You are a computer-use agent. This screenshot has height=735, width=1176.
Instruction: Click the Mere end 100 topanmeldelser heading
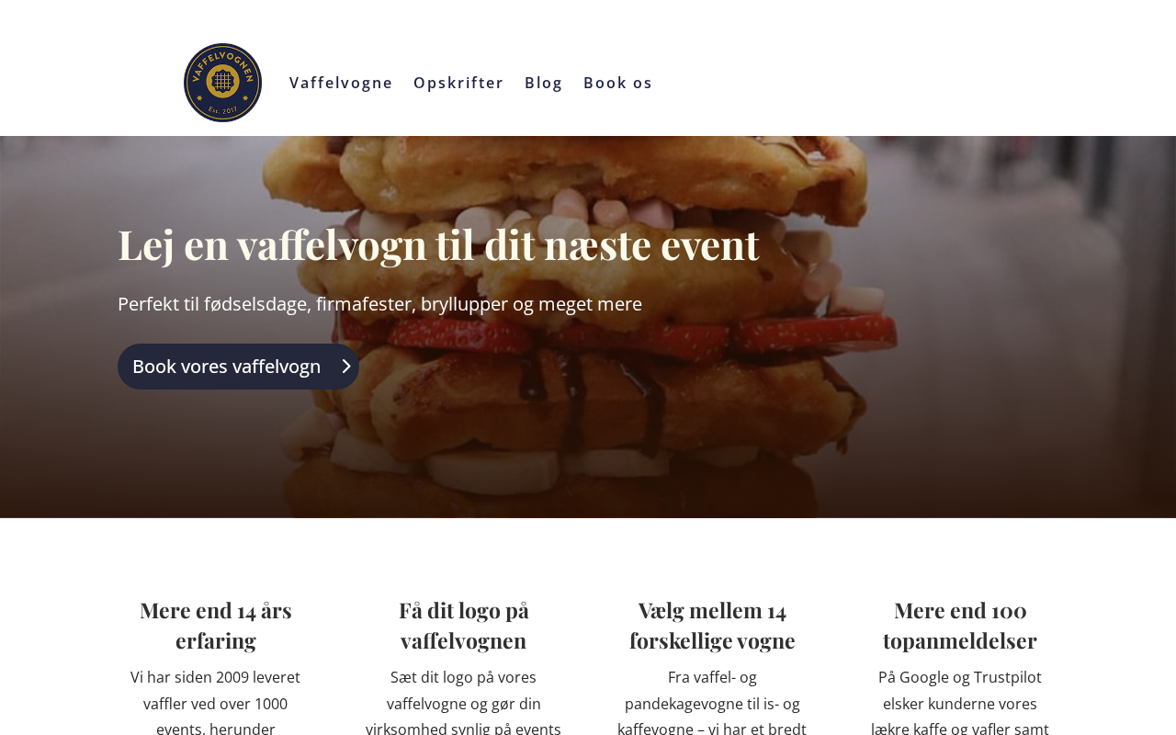(x=960, y=625)
